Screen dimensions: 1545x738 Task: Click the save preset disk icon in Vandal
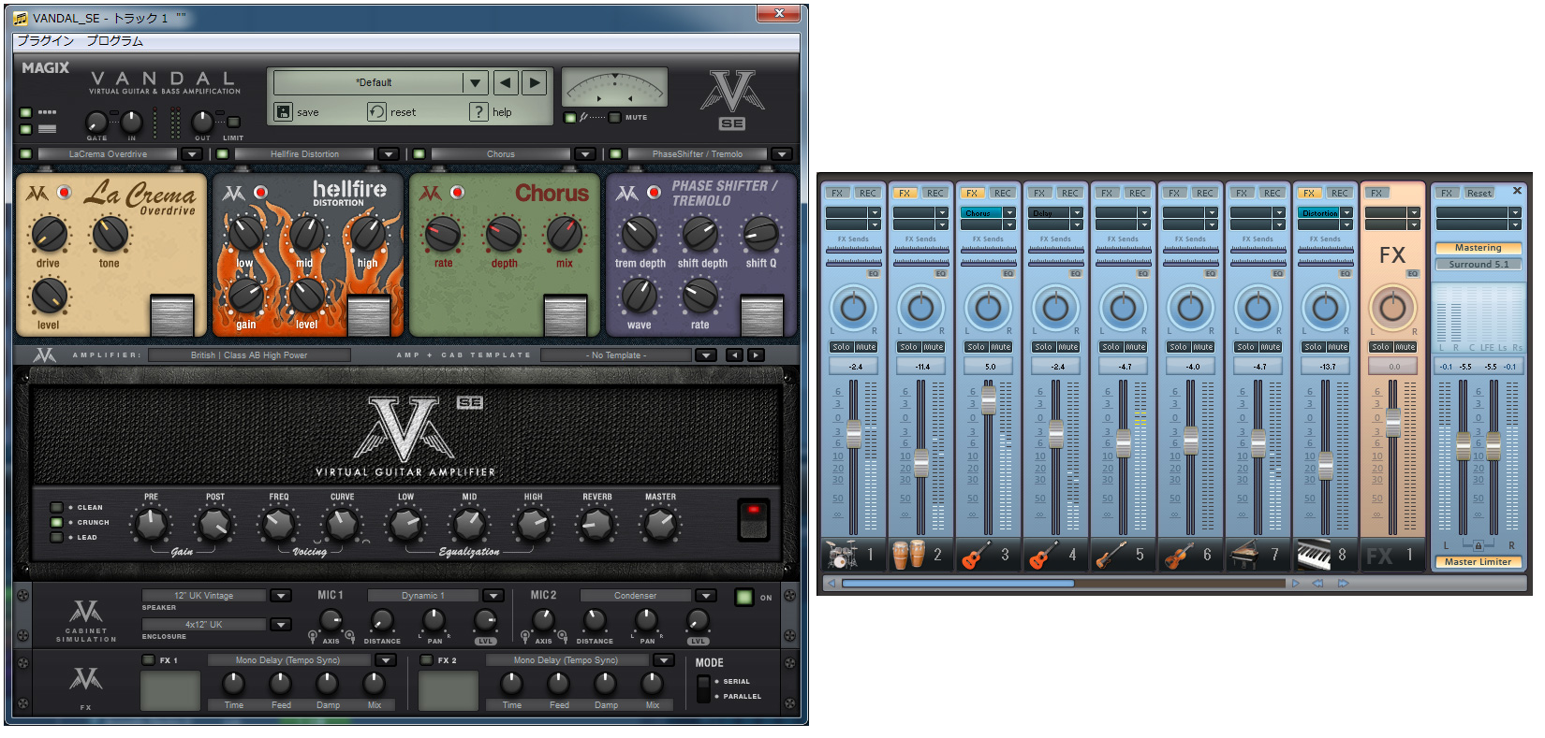(284, 112)
